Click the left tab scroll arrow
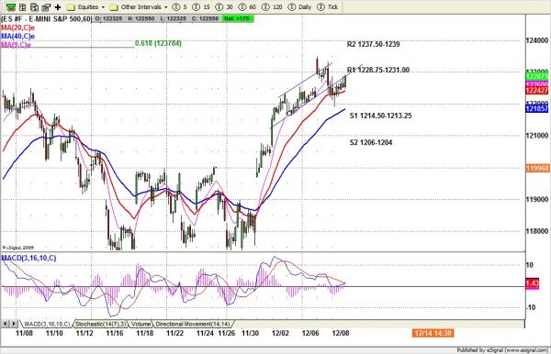 pyautogui.click(x=6, y=324)
